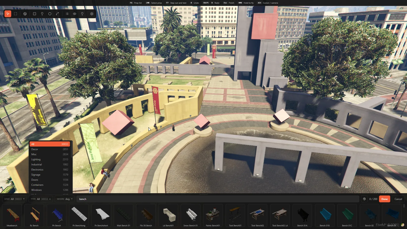The image size is (407, 229).
Task: Select the All category in type list
Action: [50, 144]
